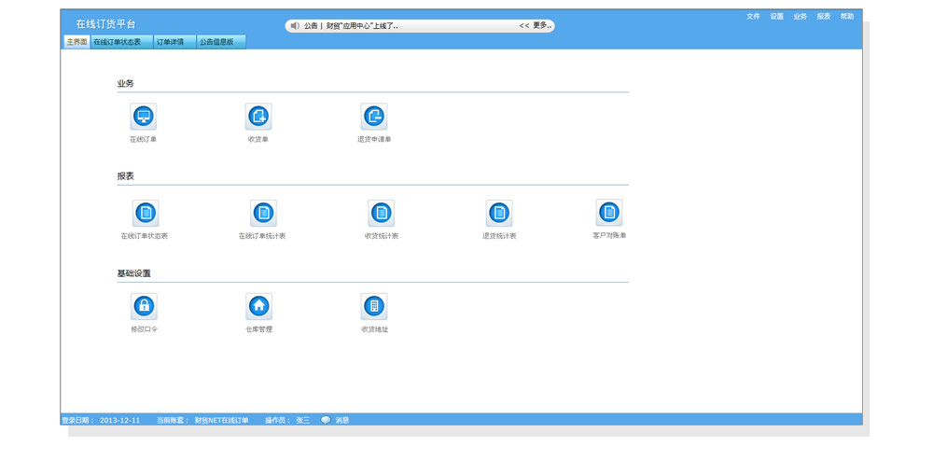The image size is (933, 460).
Task: Open the 在线订单状态表 report icon
Action: [x=145, y=214]
